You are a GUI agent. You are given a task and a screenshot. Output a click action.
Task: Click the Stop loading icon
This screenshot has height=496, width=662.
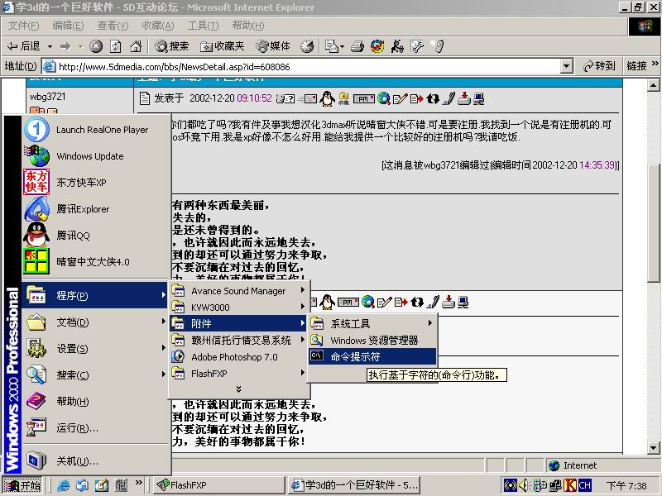[x=96, y=46]
